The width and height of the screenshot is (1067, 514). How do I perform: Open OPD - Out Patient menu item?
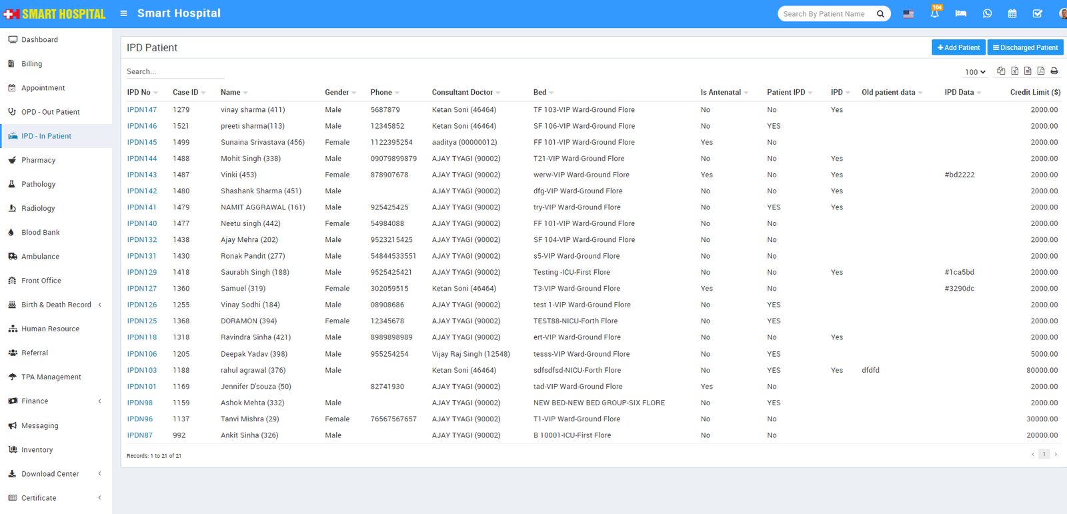[x=50, y=112]
